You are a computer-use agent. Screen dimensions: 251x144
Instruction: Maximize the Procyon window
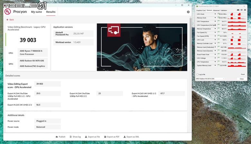182,5
